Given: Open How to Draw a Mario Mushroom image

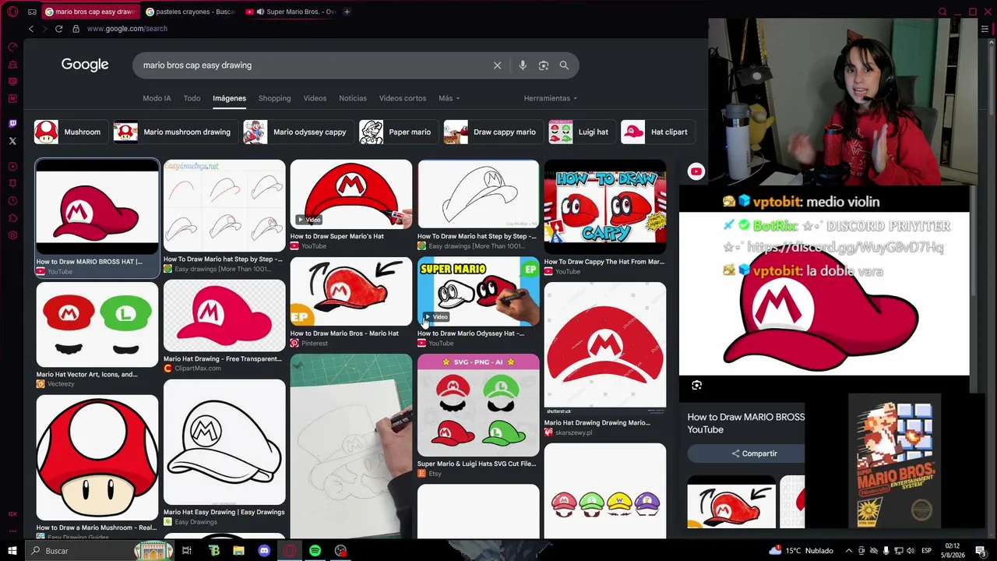Looking at the screenshot, I should pos(97,457).
